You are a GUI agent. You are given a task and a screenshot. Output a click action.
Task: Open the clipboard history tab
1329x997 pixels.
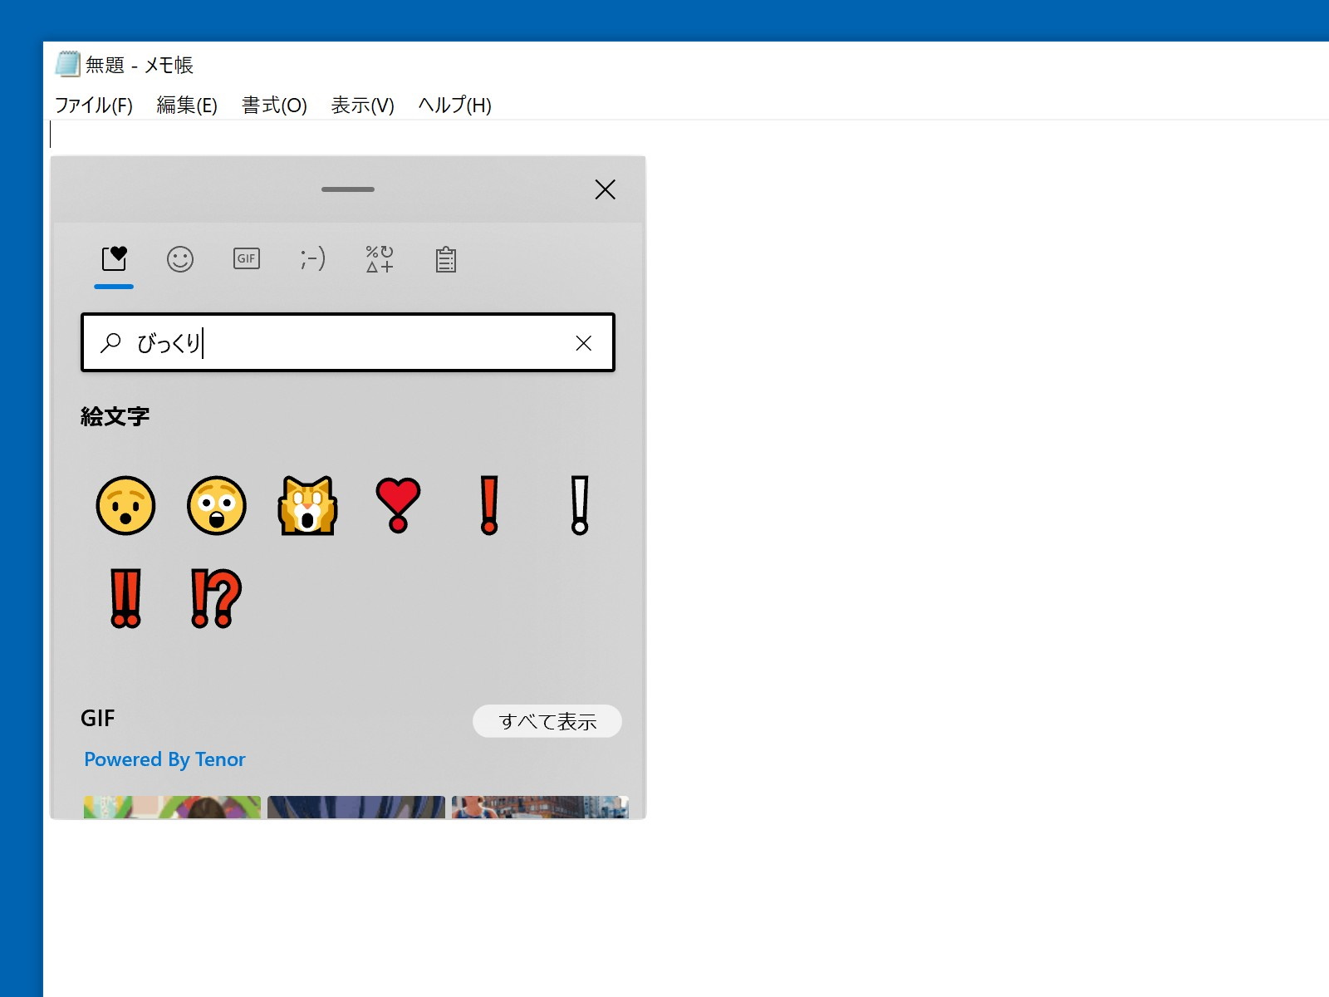click(x=444, y=259)
